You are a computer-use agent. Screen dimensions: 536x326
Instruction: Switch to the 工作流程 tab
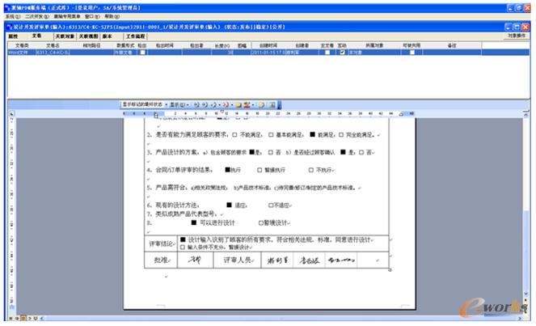click(x=134, y=36)
